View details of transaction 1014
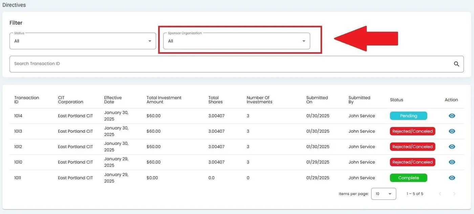 [452, 116]
